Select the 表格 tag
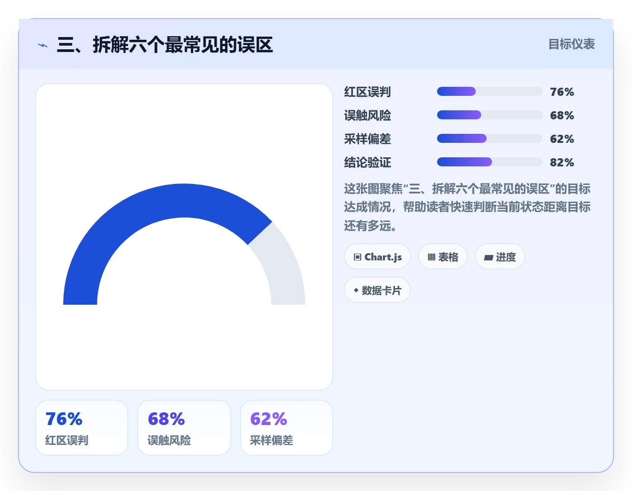 click(x=443, y=257)
